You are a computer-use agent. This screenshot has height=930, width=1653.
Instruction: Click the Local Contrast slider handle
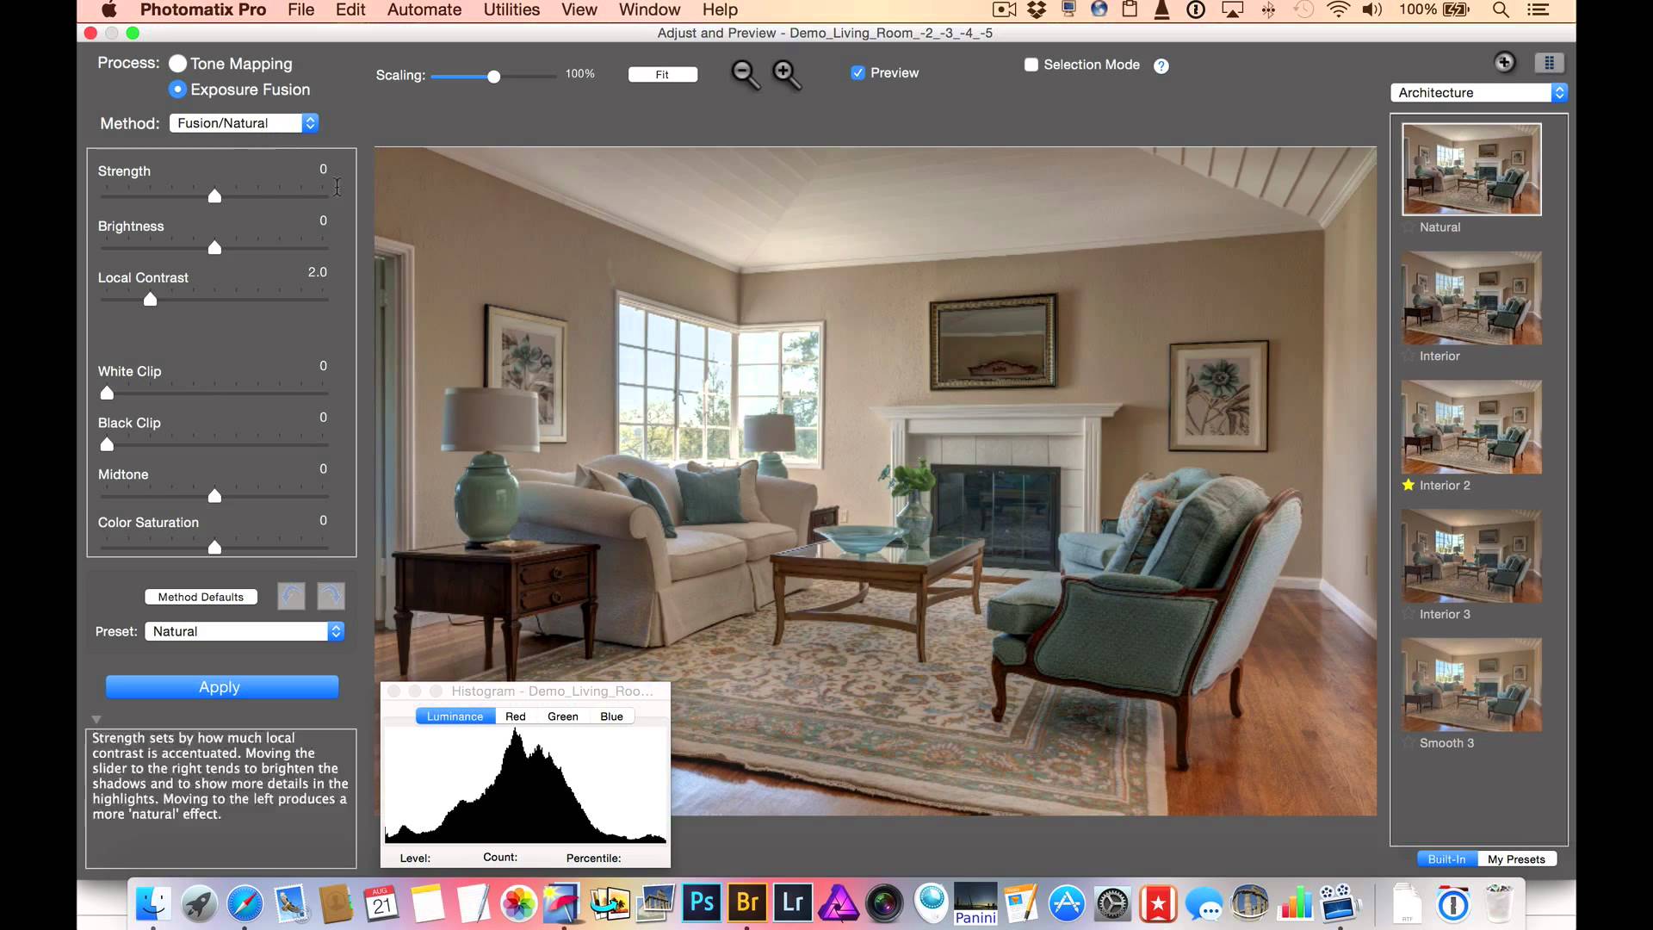pyautogui.click(x=151, y=300)
